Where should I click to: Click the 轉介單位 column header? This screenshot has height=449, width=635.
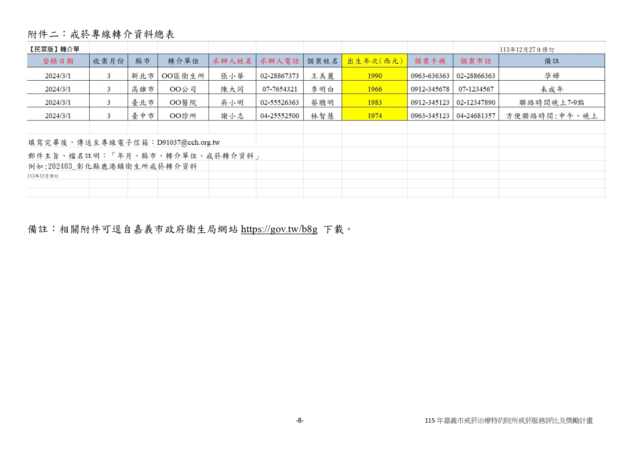(x=183, y=61)
